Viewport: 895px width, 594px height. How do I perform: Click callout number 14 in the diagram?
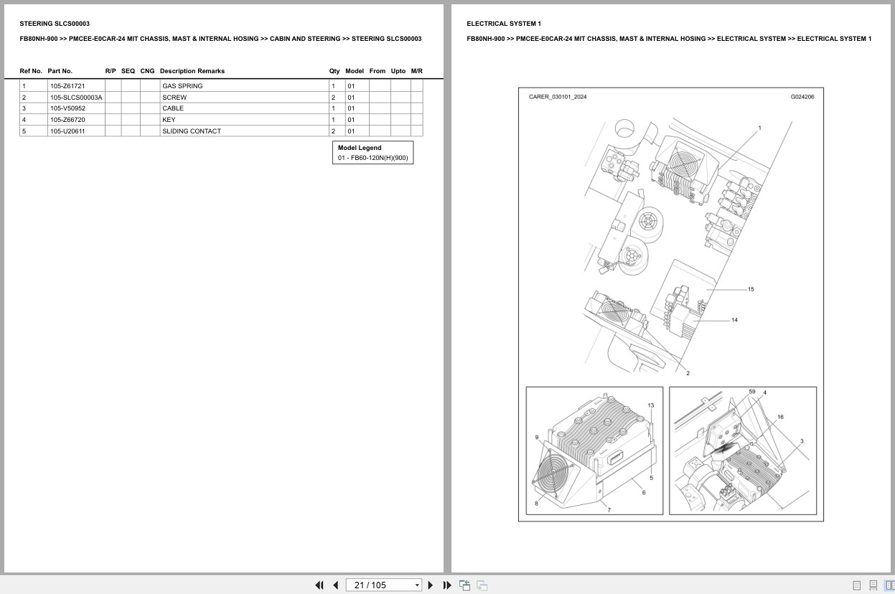coord(734,320)
